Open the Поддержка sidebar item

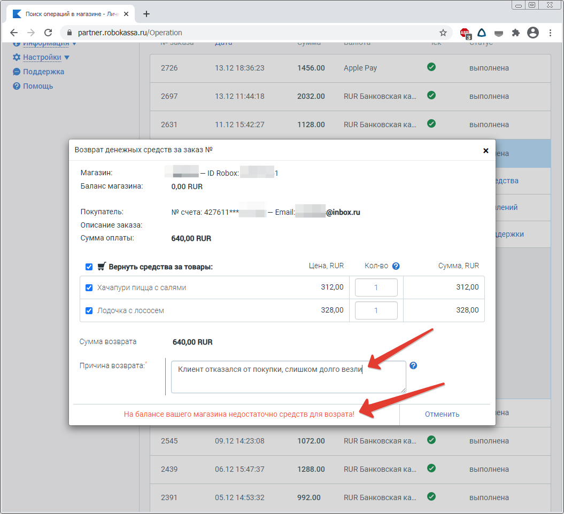click(x=43, y=72)
